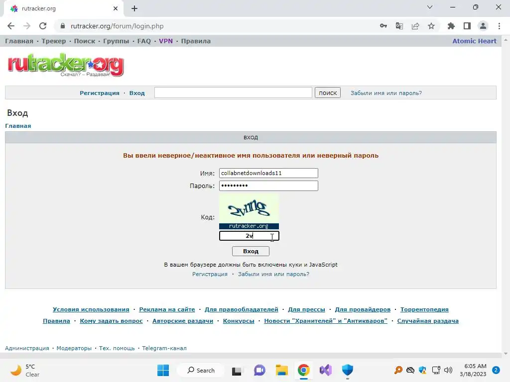Open the weather widget showing 5°C

pos(25,370)
